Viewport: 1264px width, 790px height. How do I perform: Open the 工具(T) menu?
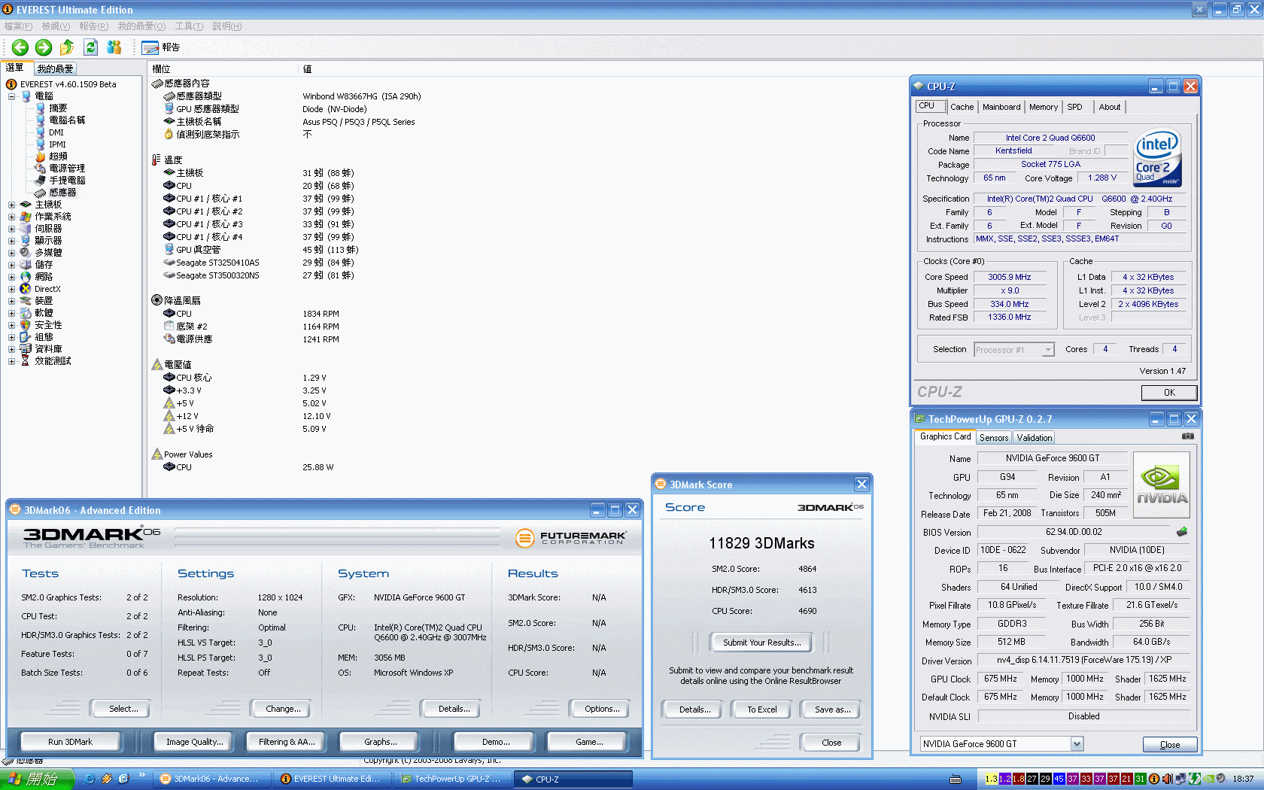189,26
